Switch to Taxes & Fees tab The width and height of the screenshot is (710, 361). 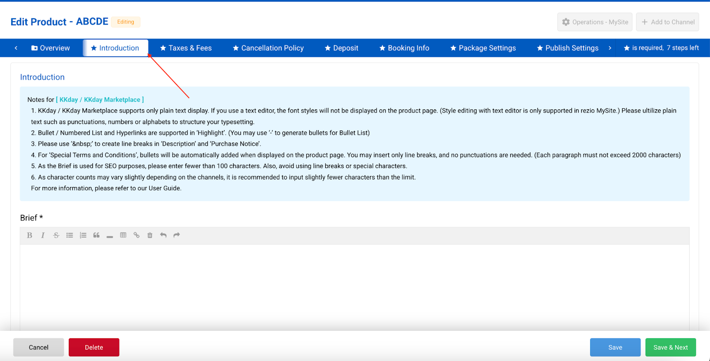(186, 48)
